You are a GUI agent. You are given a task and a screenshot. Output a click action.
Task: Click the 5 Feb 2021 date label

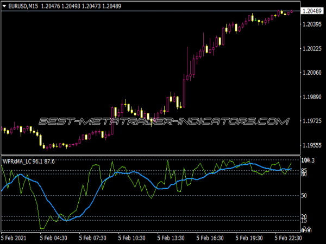tap(14, 237)
